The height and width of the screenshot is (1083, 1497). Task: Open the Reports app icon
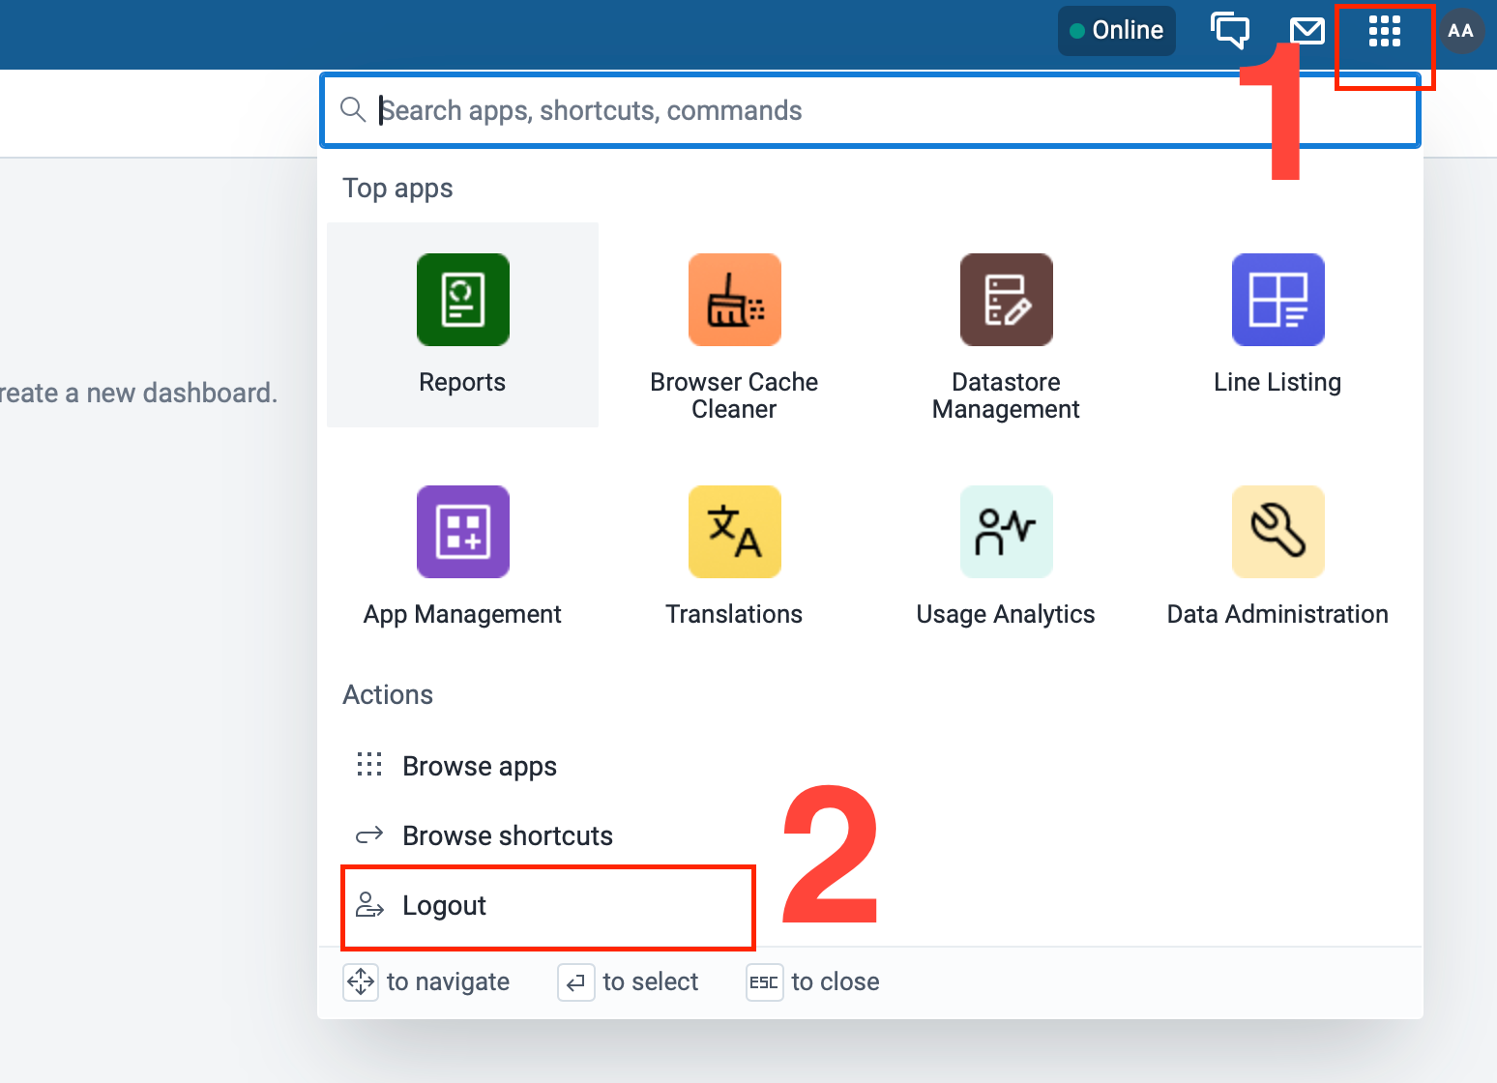point(462,300)
